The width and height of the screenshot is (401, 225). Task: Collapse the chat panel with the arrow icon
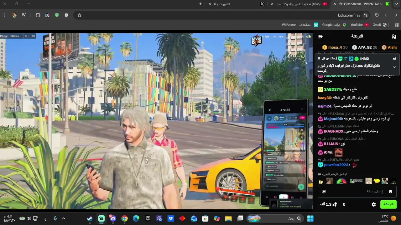(x=320, y=37)
